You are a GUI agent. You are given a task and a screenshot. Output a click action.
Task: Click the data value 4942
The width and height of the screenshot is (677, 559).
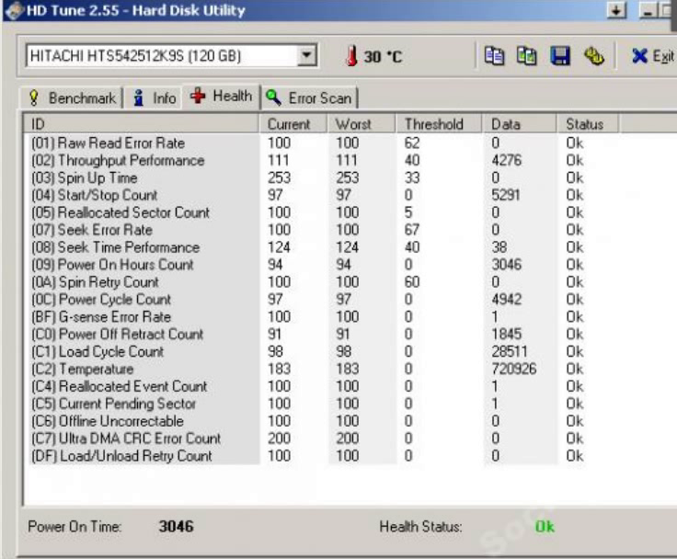[507, 299]
